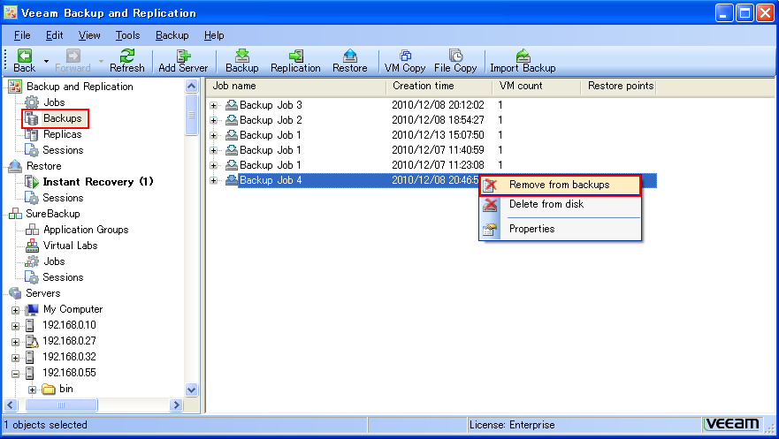Select the Replicas tree node
Viewport: 779px width, 439px height.
pos(62,134)
